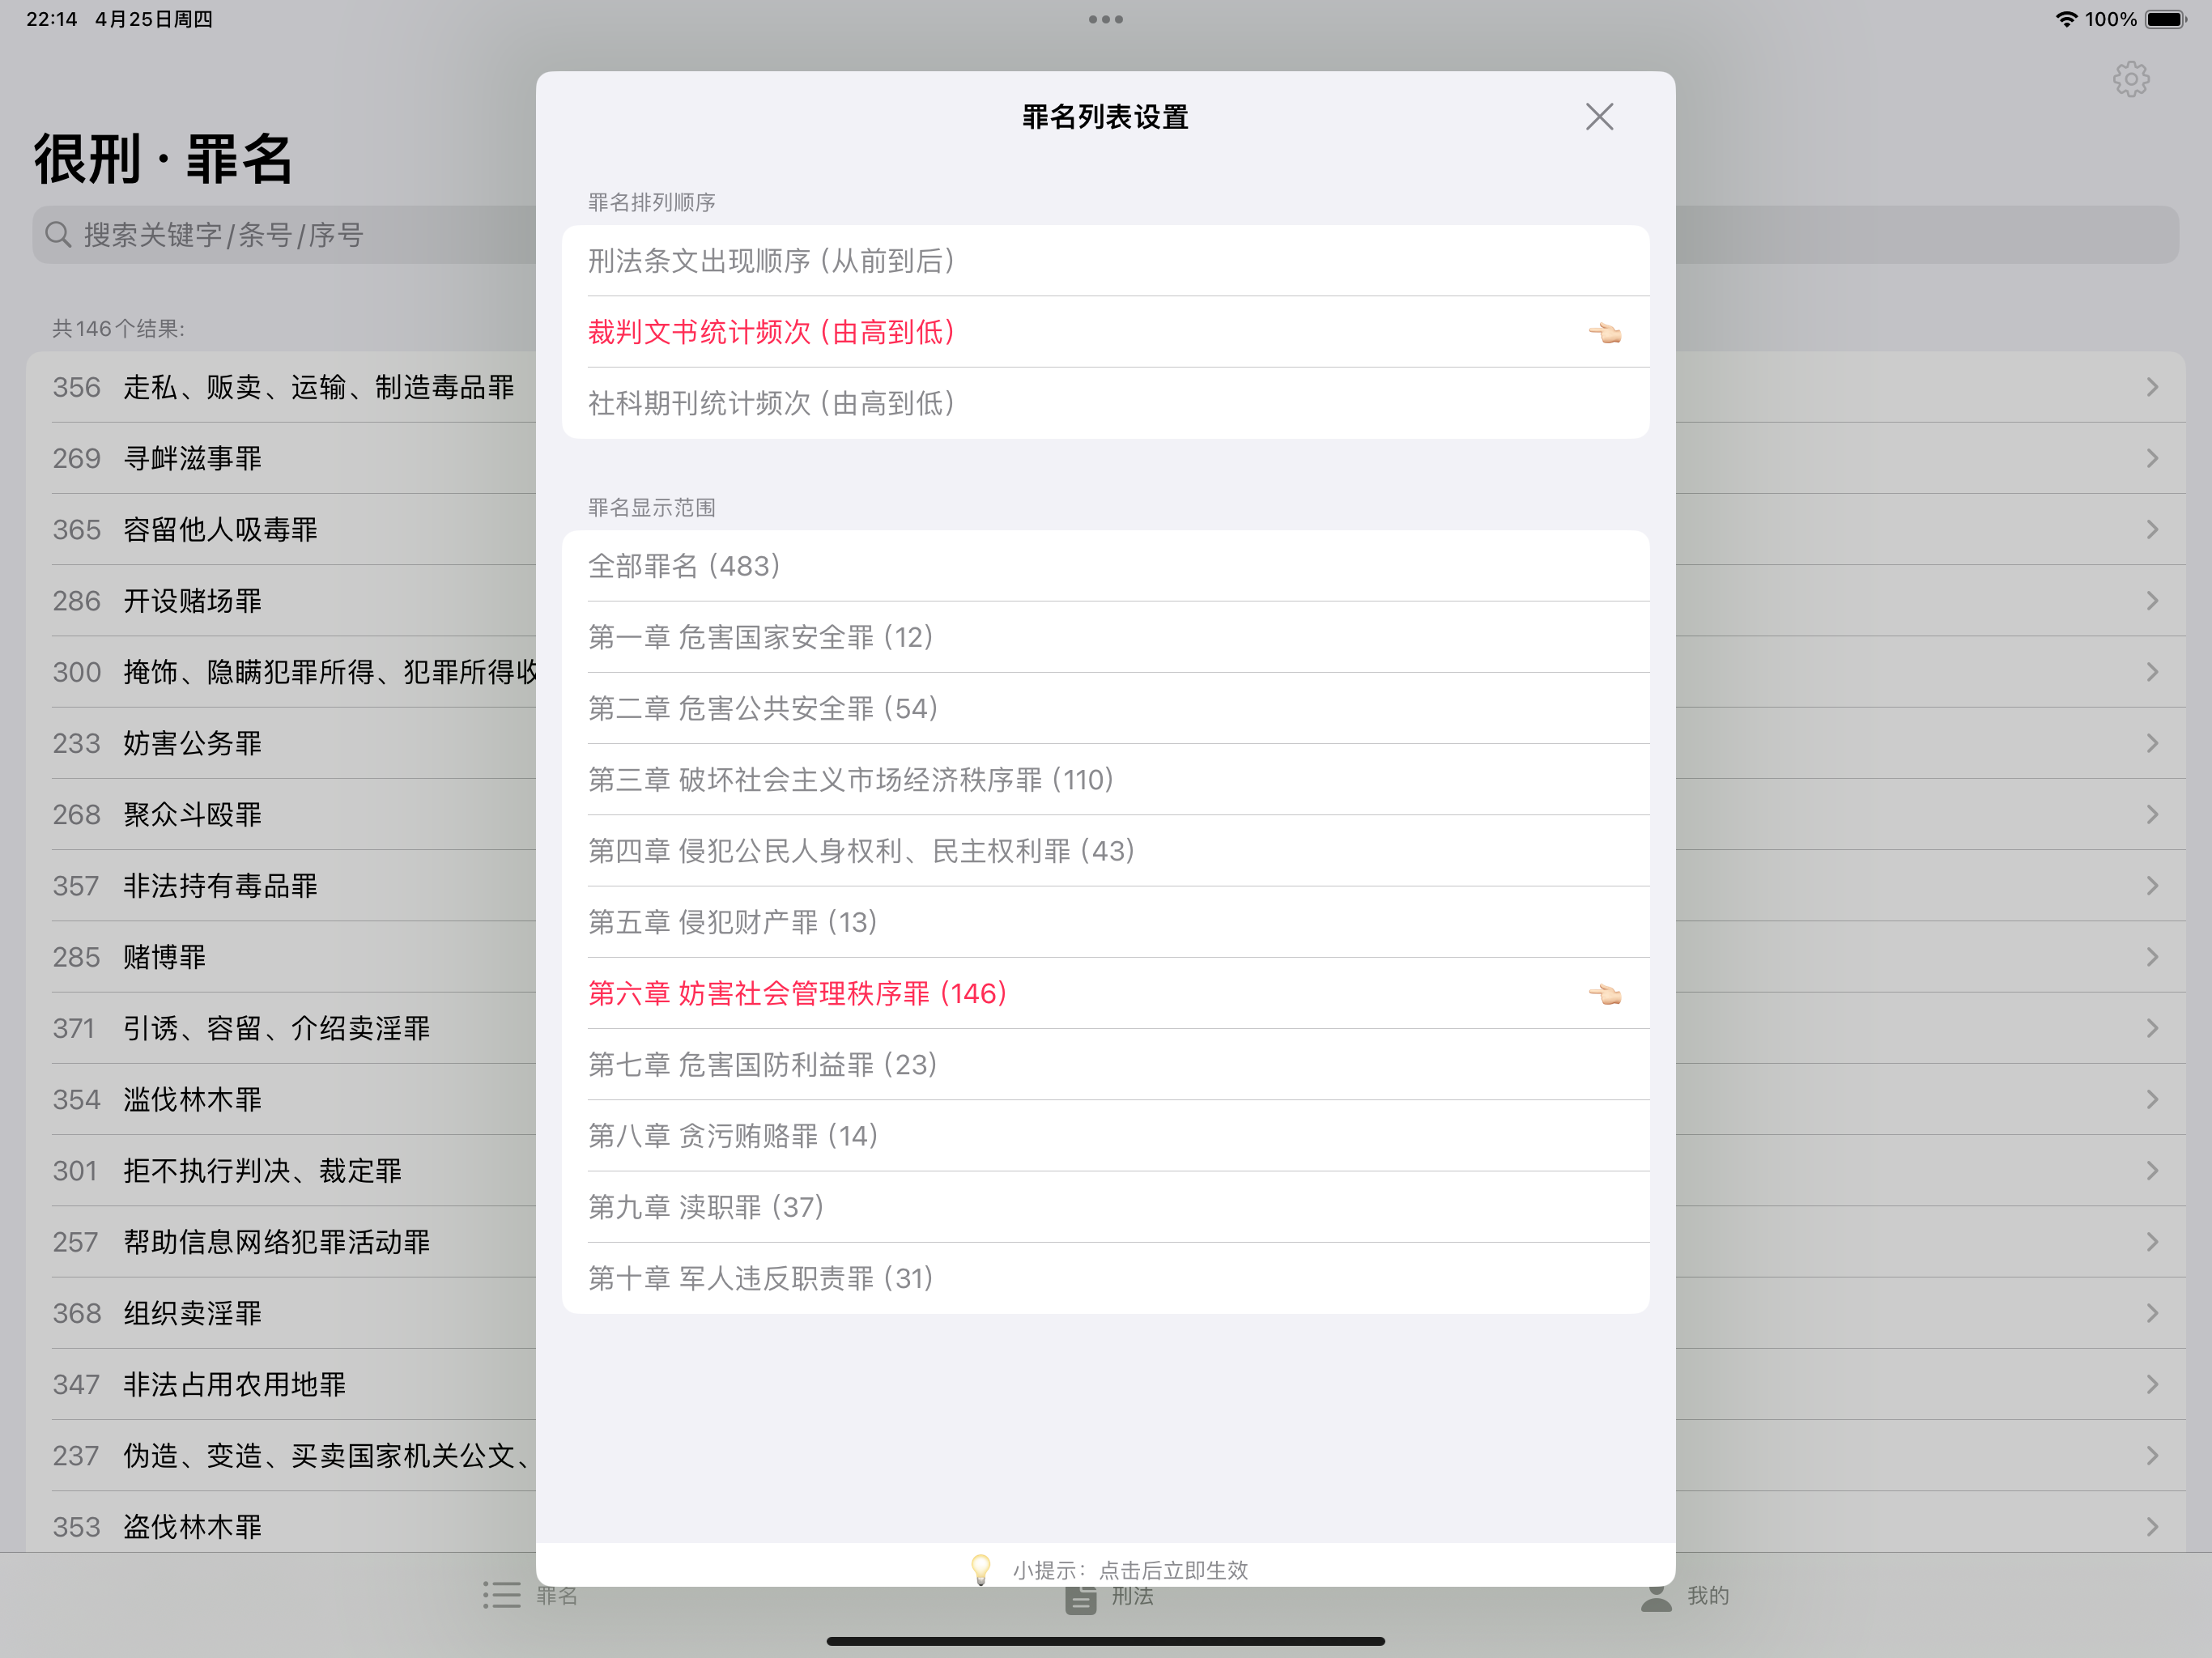Choose 第八章 贪污贿赂罪 (14)

coord(1105,1136)
